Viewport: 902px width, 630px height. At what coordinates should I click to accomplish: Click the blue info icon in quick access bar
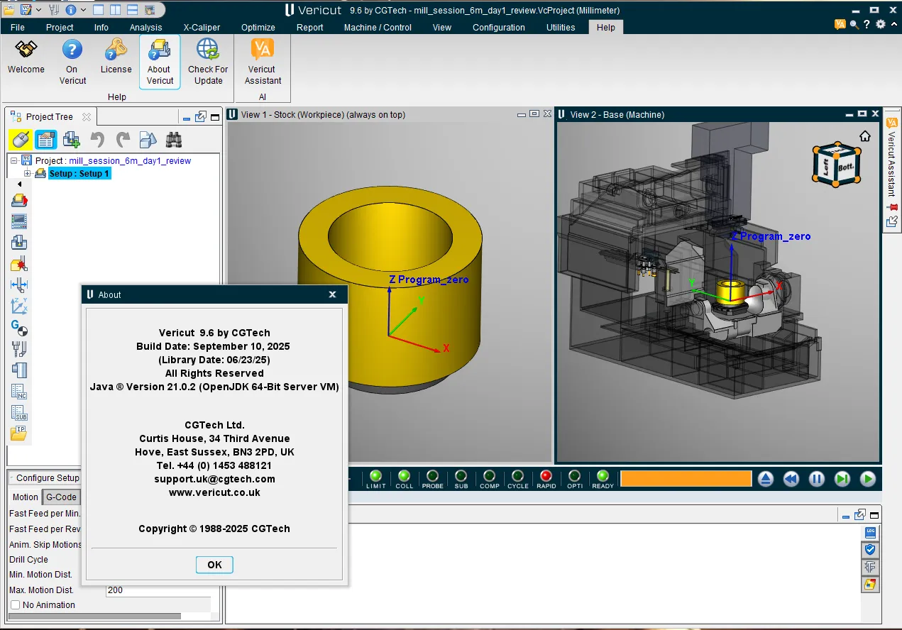pos(72,10)
